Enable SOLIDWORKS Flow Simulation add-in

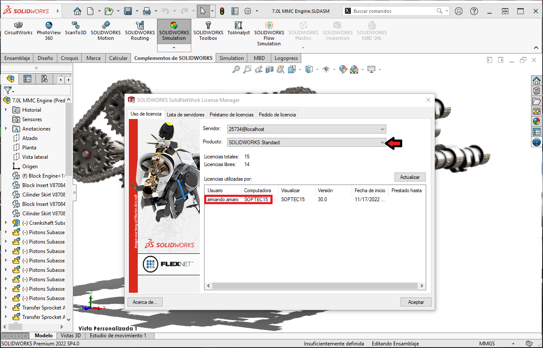(x=269, y=34)
